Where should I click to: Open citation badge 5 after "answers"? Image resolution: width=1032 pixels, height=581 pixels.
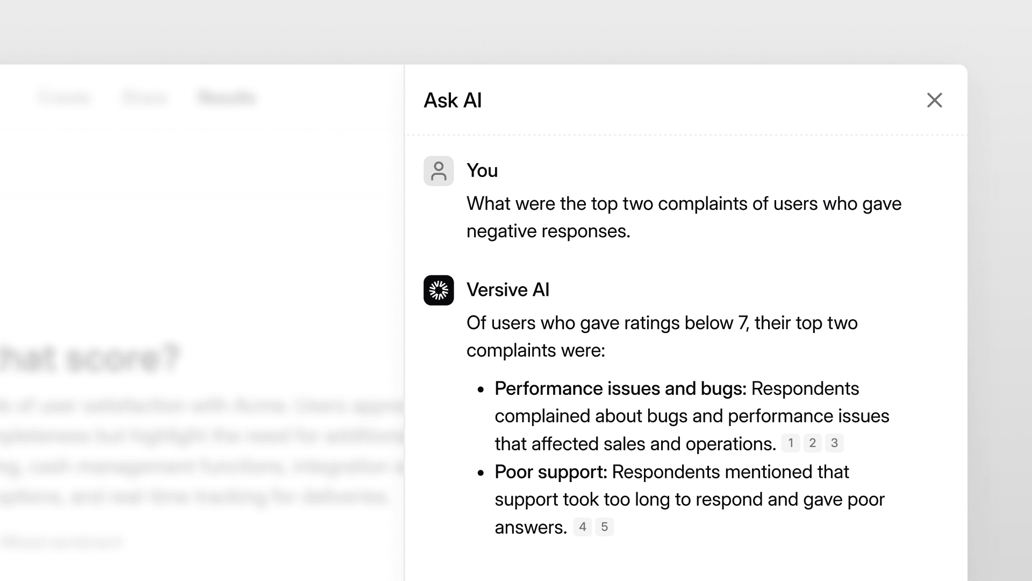(x=605, y=527)
